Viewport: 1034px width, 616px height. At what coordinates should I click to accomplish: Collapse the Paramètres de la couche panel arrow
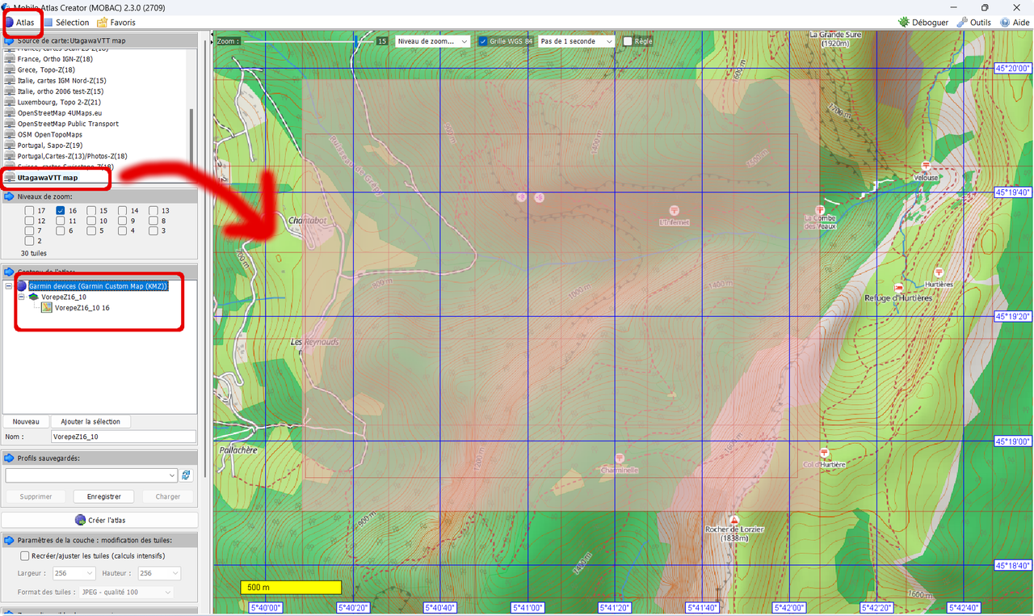pyautogui.click(x=9, y=540)
